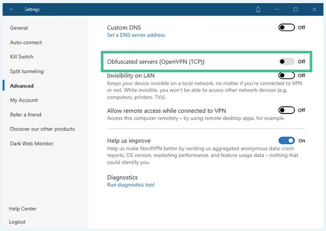Image resolution: width=326 pixels, height=231 pixels.
Task: Click the Settings title text
Action: coord(32,10)
